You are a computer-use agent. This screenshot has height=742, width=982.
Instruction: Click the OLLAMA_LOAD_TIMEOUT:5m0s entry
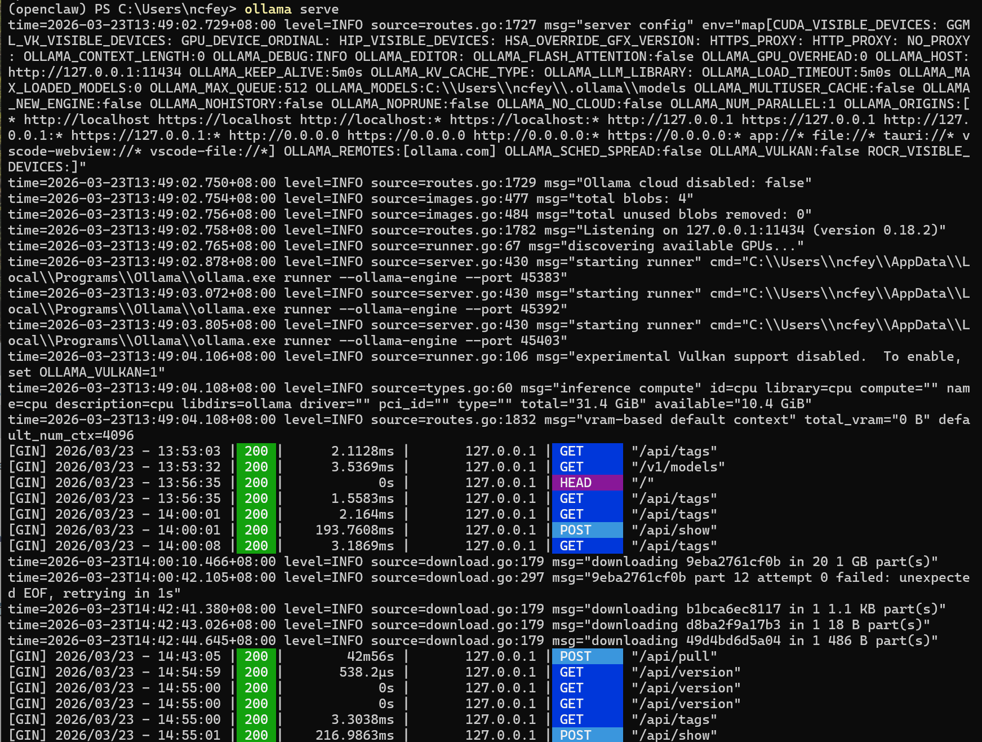(x=797, y=72)
